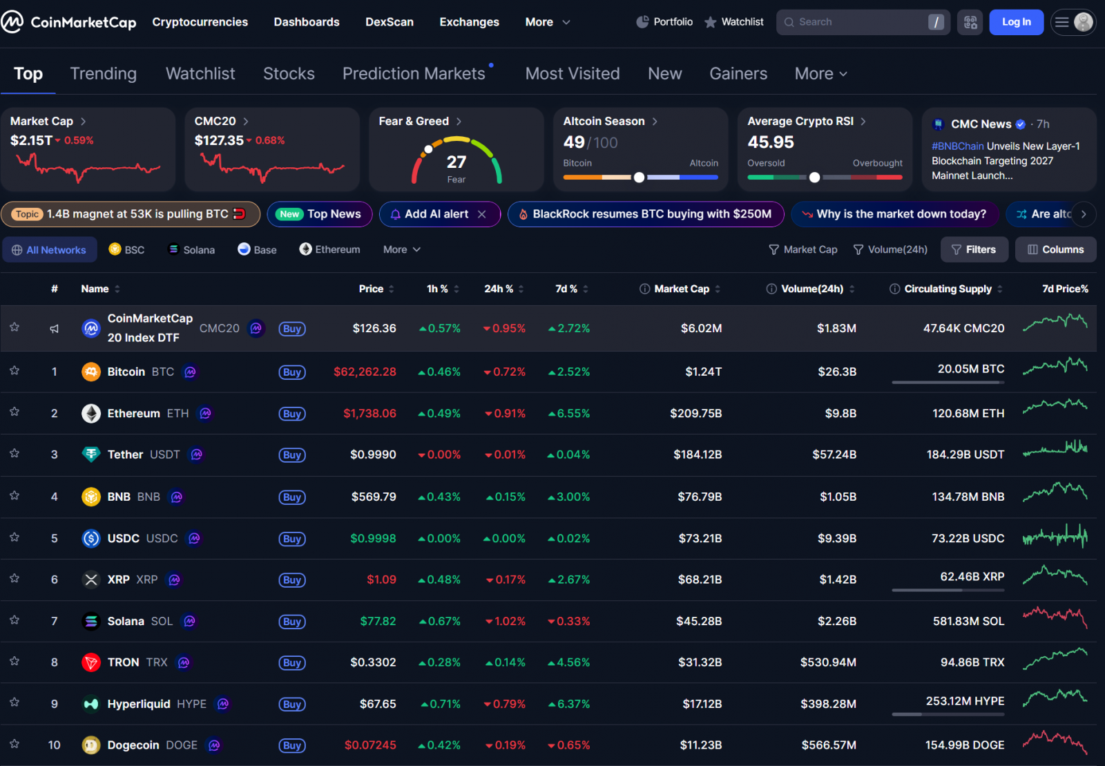Open the hamburger profile menu

pyautogui.click(x=1073, y=22)
